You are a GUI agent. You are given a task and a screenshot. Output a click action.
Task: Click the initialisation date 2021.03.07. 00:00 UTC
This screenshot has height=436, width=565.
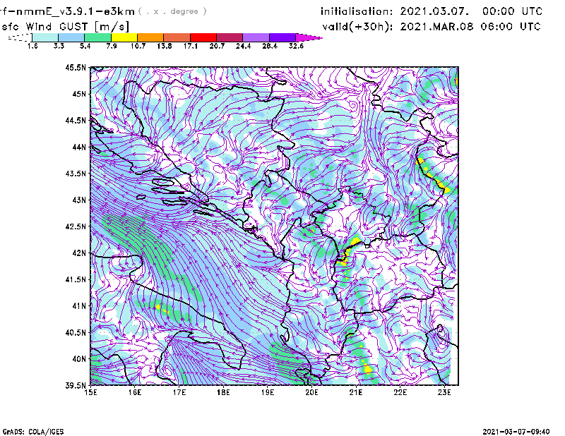[x=471, y=11]
